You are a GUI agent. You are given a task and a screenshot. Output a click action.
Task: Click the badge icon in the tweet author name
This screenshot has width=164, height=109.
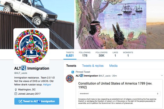click(x=82, y=76)
